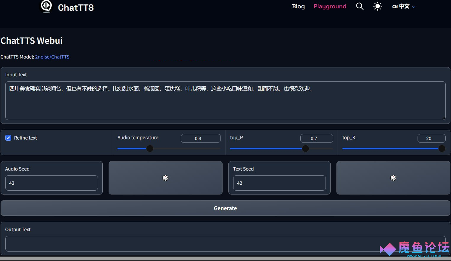Toggle the sun light-mode icon
The image size is (451, 261).
pos(378,6)
